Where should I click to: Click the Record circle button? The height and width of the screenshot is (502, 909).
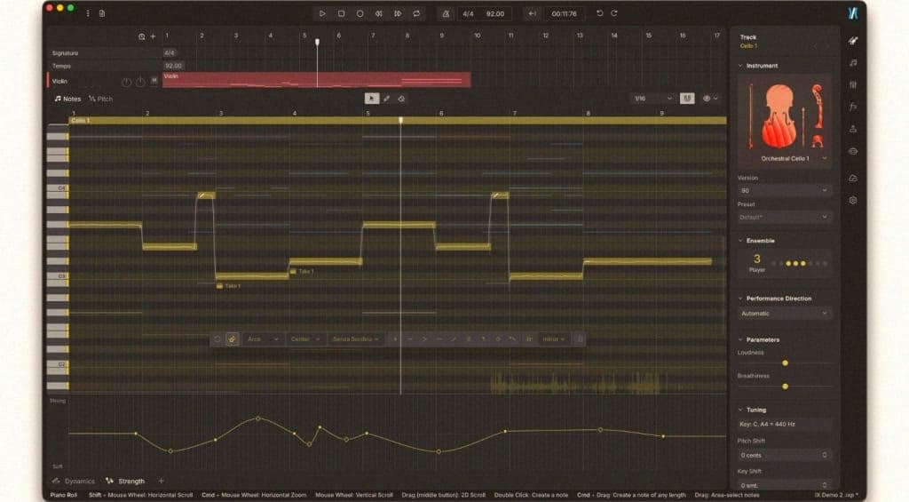point(360,13)
